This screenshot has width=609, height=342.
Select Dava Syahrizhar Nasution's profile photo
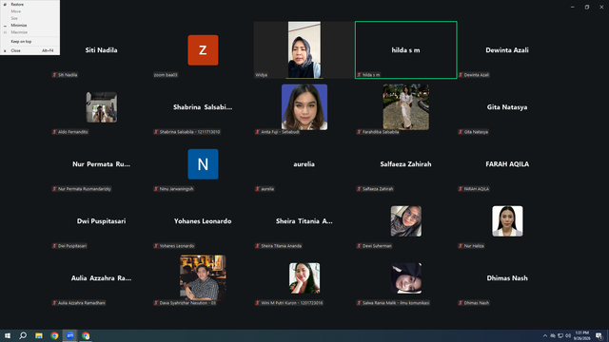[203, 278]
